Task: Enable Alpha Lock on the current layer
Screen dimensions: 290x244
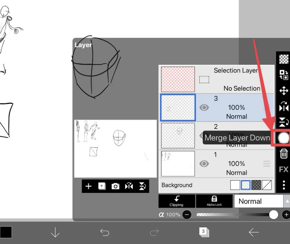Action: [x=214, y=201]
